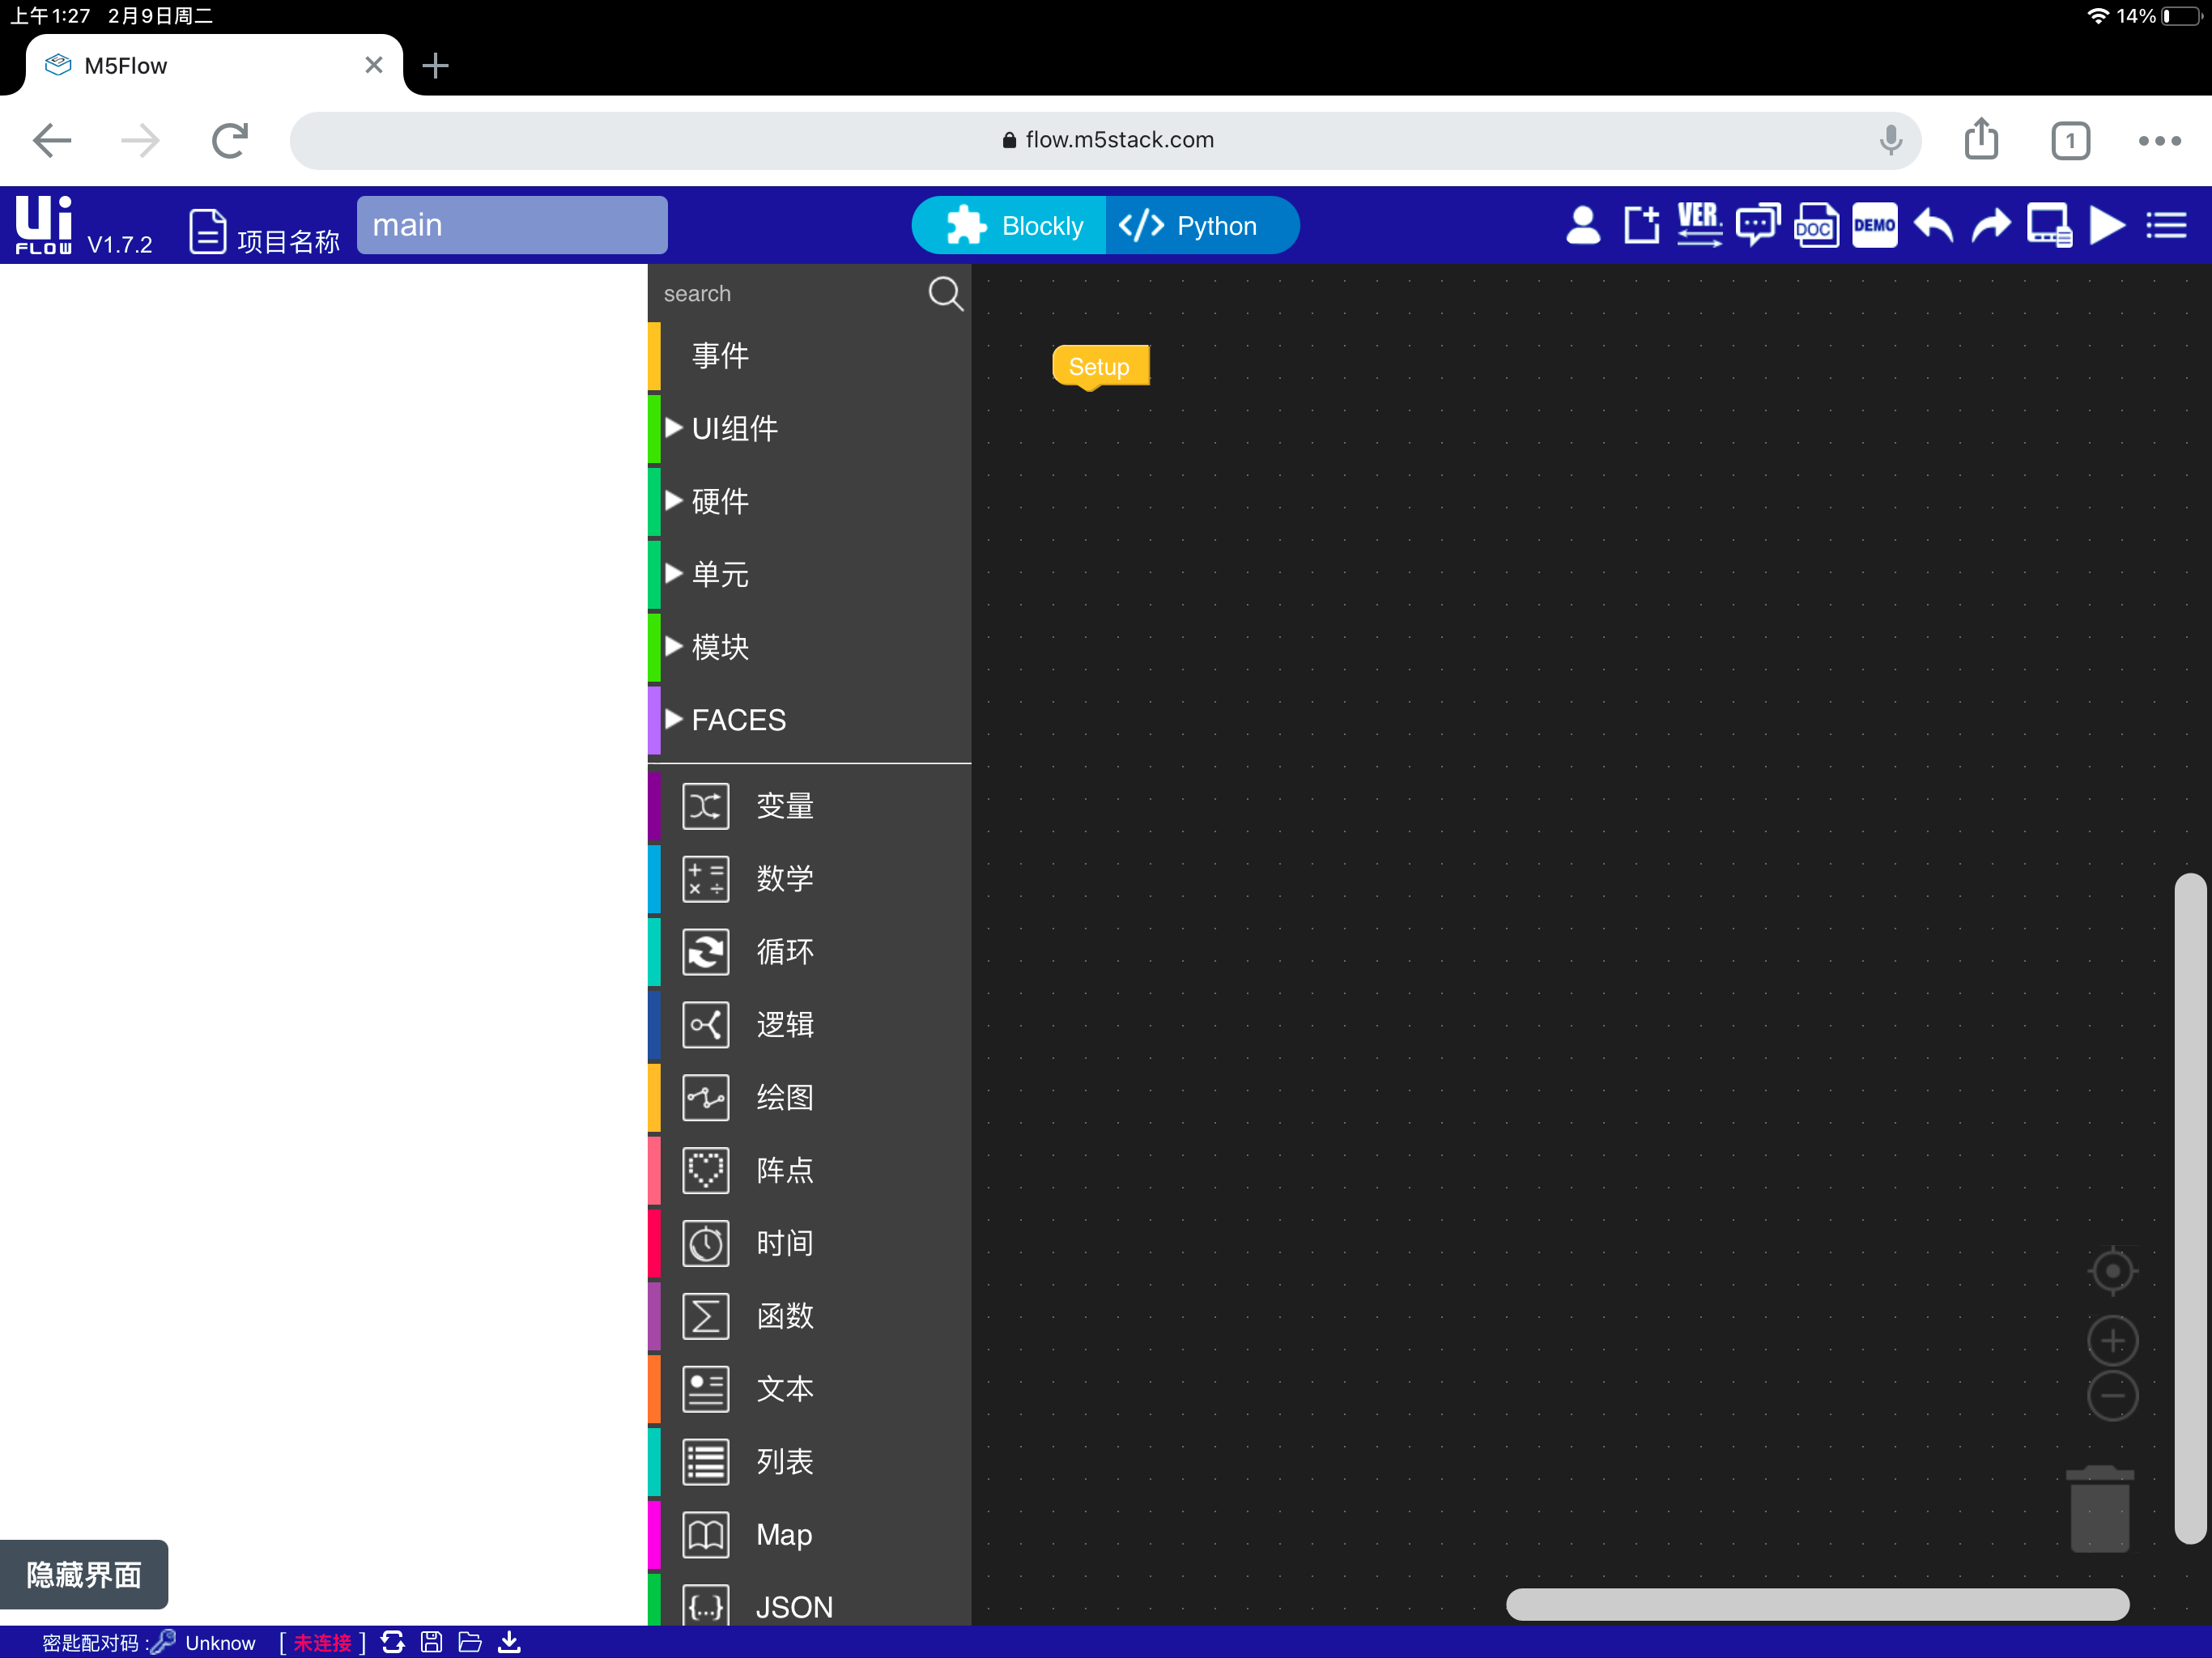
Task: Click the workspace trash can
Action: [x=2099, y=1509]
